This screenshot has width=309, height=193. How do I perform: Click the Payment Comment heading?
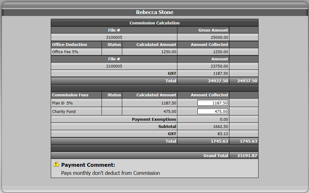(x=88, y=165)
